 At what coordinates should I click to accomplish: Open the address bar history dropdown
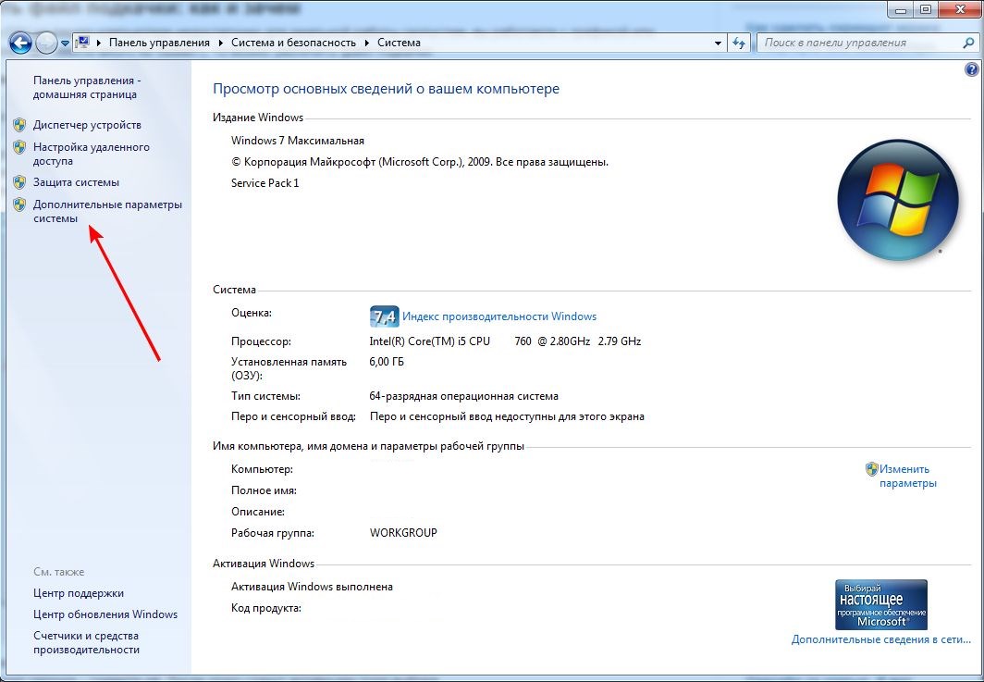(718, 43)
